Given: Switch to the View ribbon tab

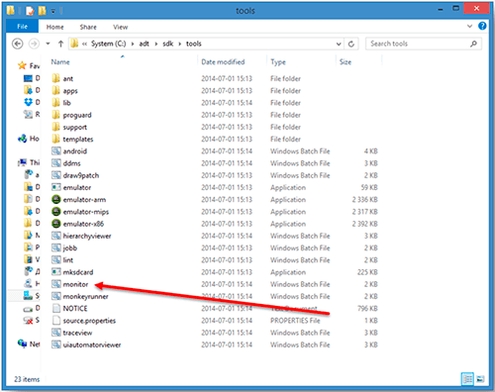Looking at the screenshot, I should click(x=121, y=27).
